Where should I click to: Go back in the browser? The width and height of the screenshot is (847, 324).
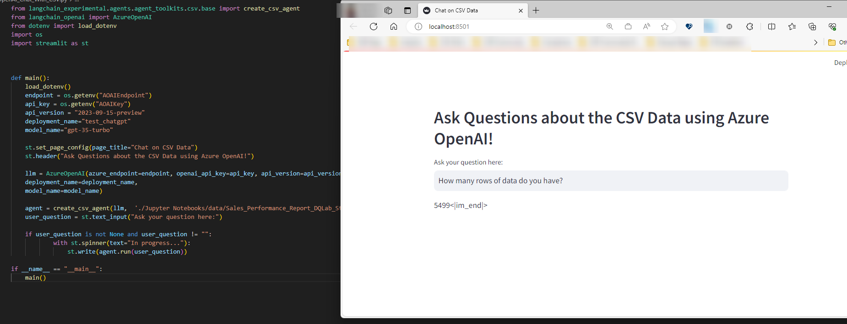[353, 27]
